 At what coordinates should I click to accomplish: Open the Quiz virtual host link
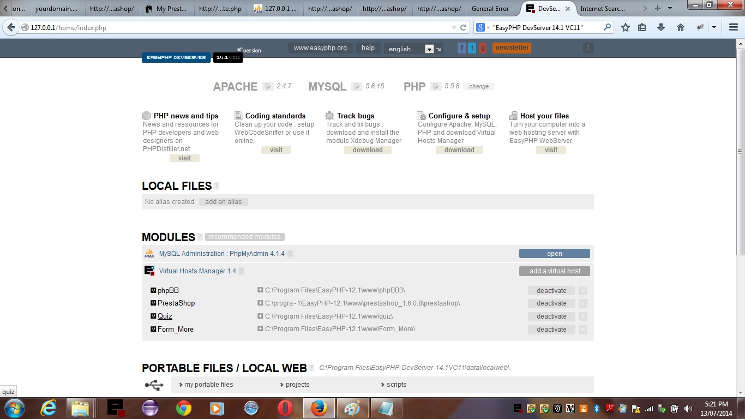point(165,316)
